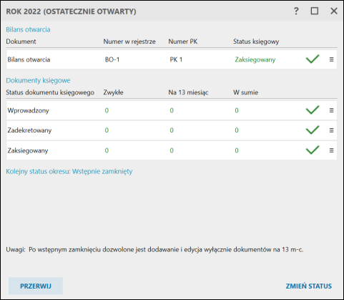This screenshot has height=300, width=344.
Task: Click the Bilans otwarcia document row label
Action: [x=29, y=59]
